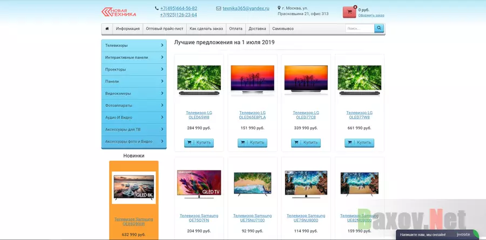The width and height of the screenshot is (486, 240).
Task: Expand the Фотоаппараты category chevron
Action: 162,105
